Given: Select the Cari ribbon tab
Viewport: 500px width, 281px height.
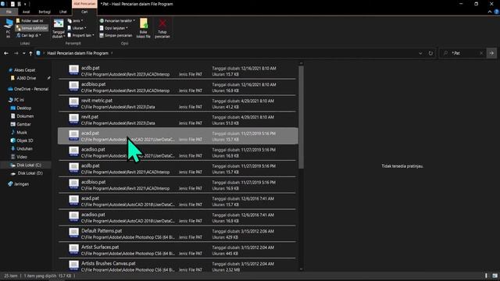Looking at the screenshot, I should [x=84, y=12].
